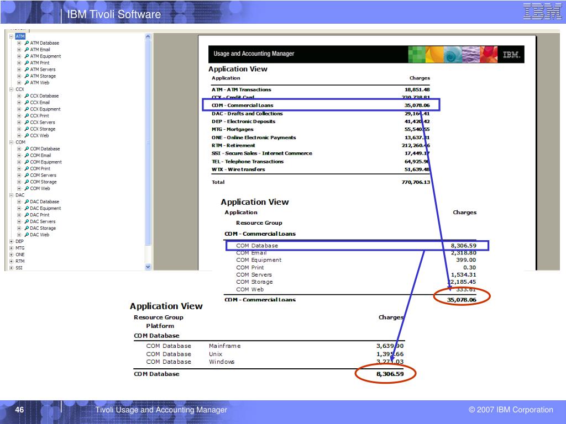Click the TEL - Telephone Transactions row
566x424 pixels.
321,162
